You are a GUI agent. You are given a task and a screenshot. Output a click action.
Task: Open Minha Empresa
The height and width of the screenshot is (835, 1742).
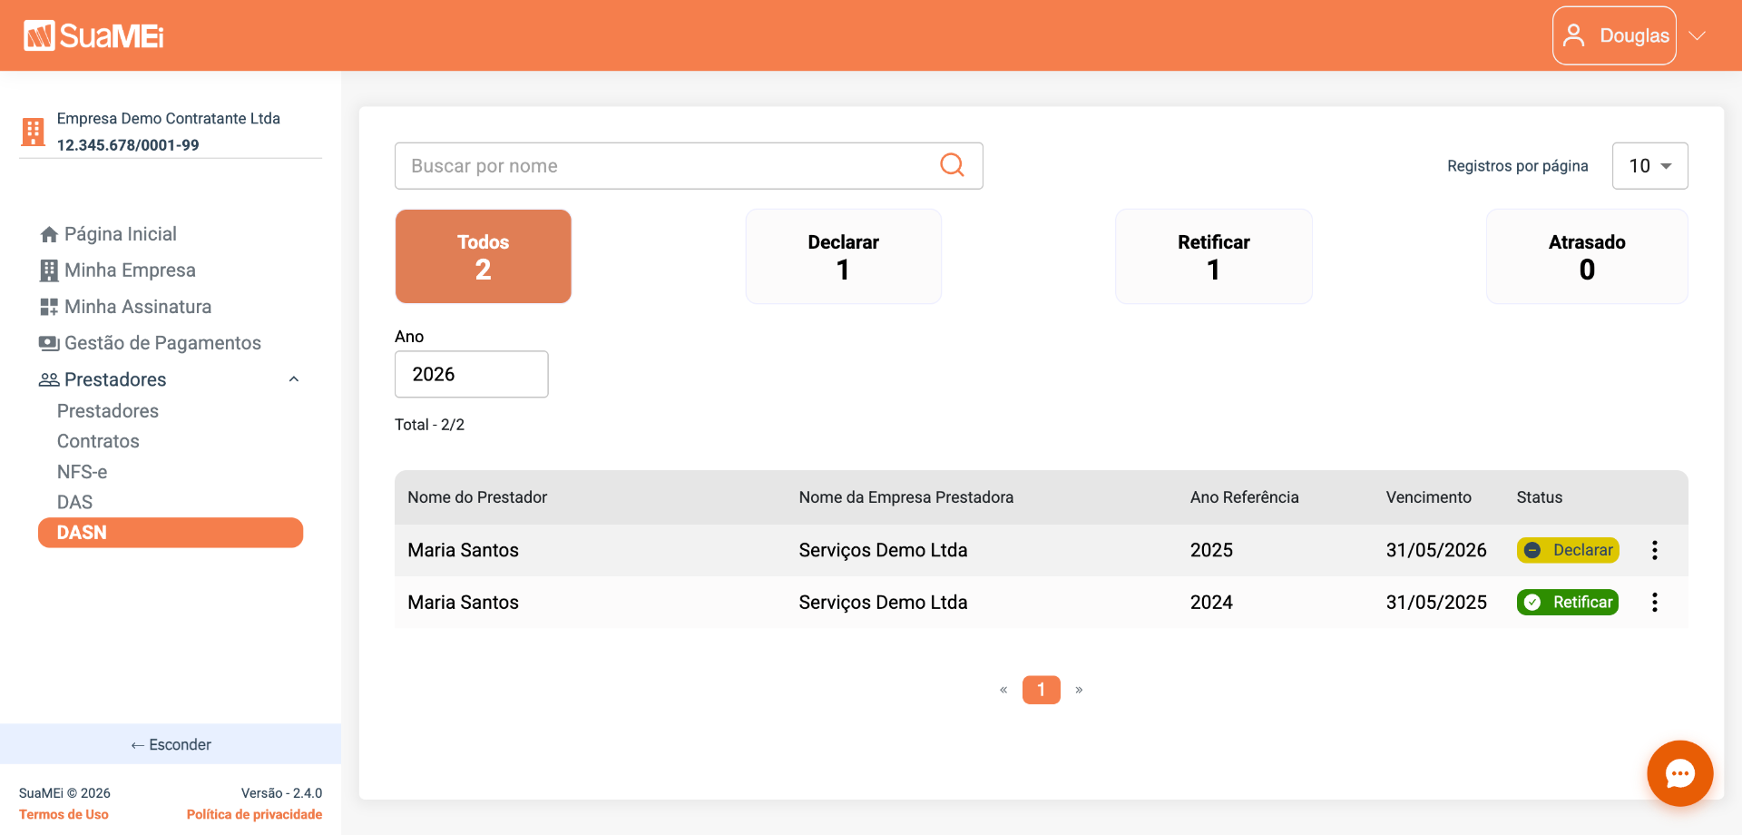pos(130,270)
